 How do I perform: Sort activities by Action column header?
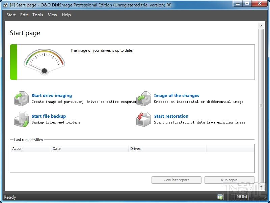click(30, 149)
